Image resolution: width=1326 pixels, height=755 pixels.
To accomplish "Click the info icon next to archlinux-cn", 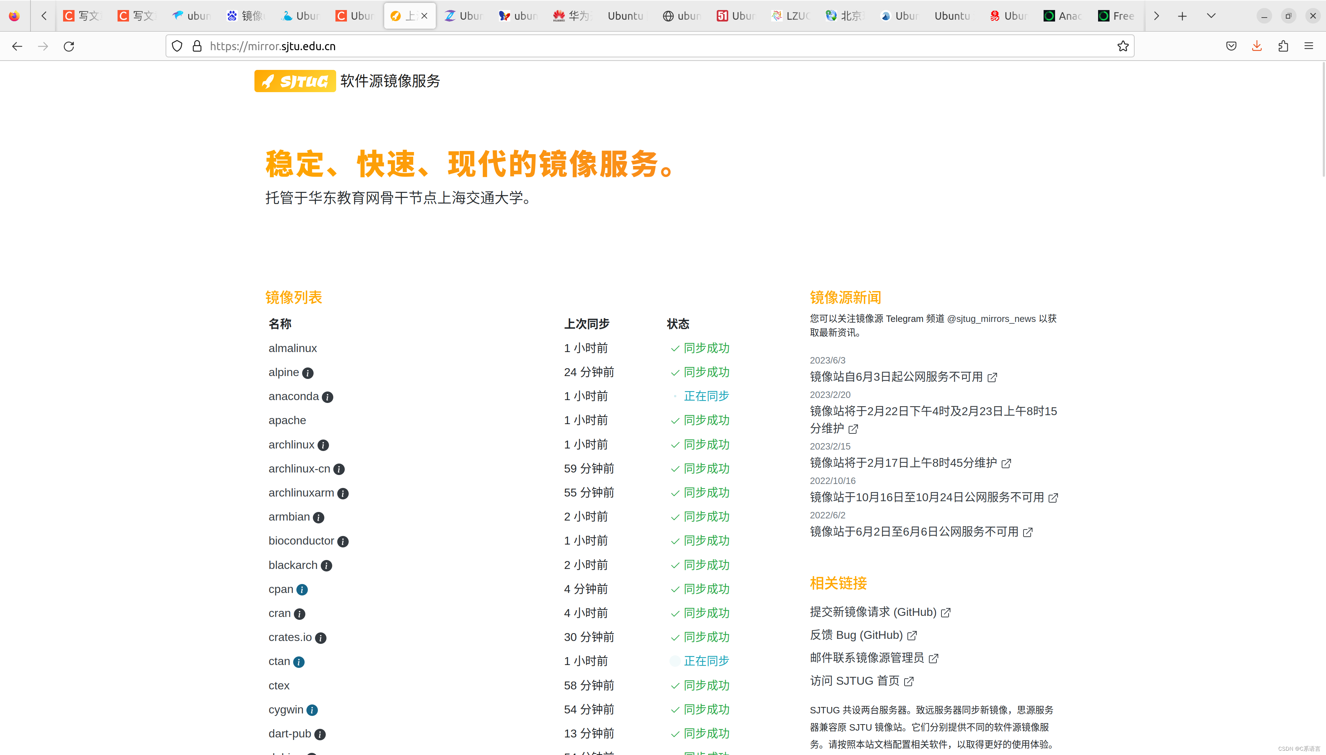I will (x=339, y=469).
